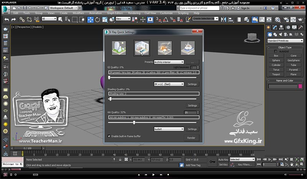Click the Play Animation button in 3ds Max
The height and width of the screenshot is (179, 307).
point(270,159)
